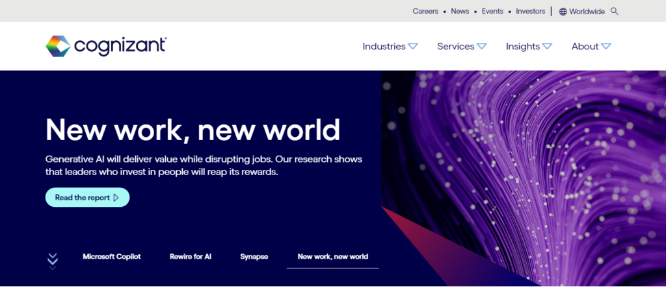666x295 pixels.
Task: Expand the Services dropdown menu
Action: pos(461,47)
